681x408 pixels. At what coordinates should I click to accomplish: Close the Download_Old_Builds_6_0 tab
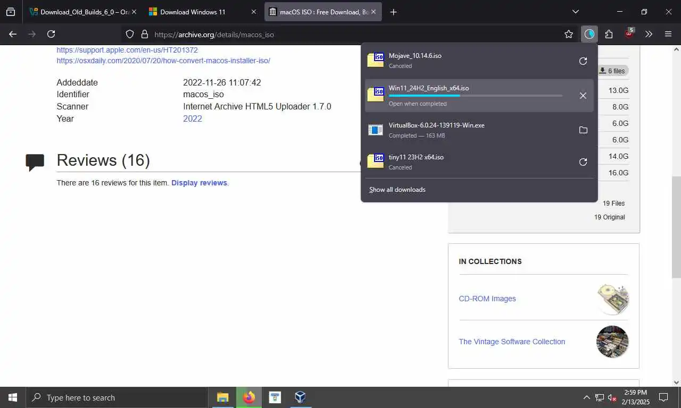click(x=134, y=12)
